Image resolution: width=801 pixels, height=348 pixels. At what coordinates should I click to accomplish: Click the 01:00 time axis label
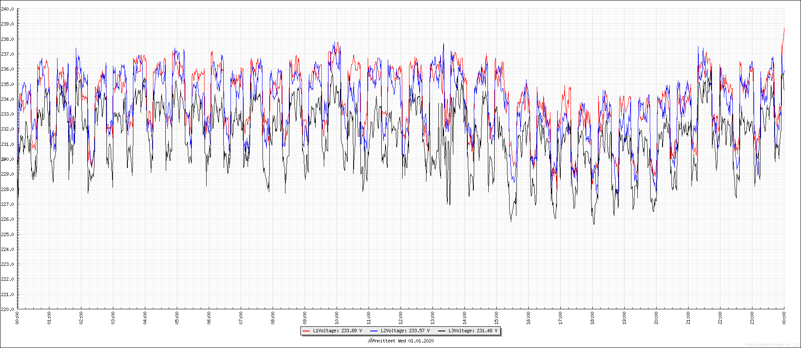click(x=49, y=318)
